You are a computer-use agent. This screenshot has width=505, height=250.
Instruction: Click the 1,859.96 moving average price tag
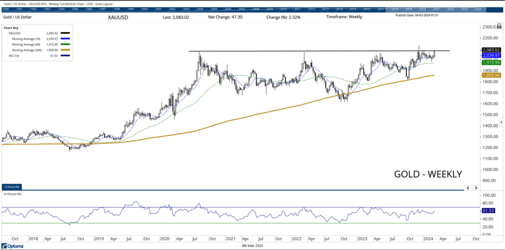click(491, 75)
